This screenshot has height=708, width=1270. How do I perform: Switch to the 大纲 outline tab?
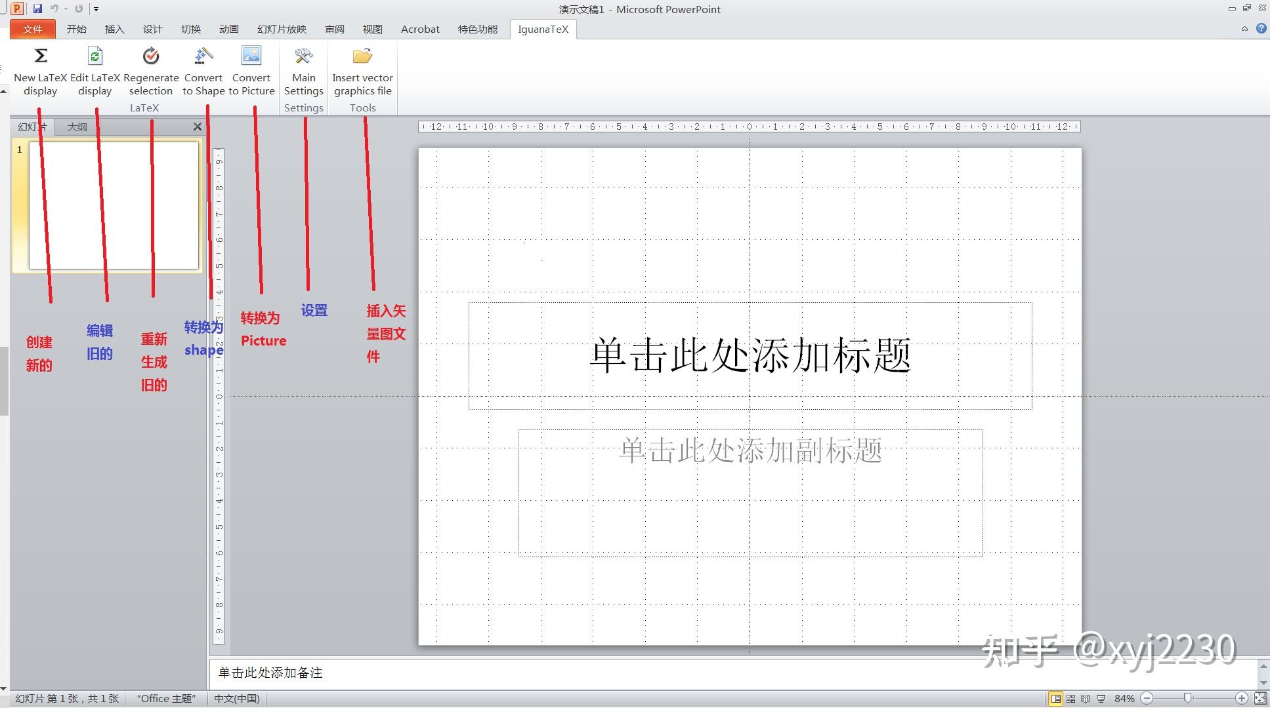(77, 127)
